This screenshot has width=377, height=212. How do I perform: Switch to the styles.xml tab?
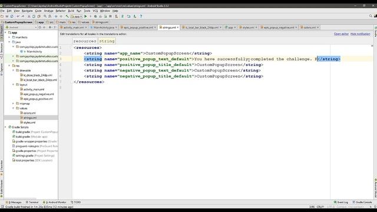pos(248,28)
